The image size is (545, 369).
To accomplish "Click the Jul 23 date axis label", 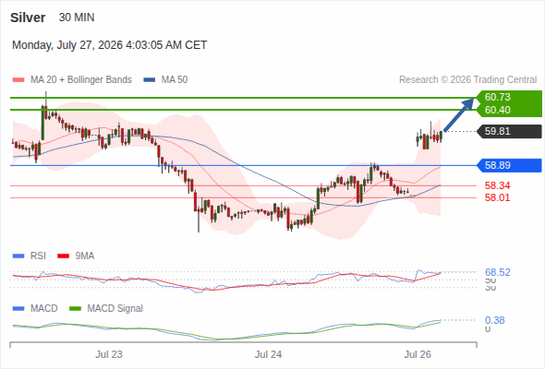I will (x=109, y=354).
